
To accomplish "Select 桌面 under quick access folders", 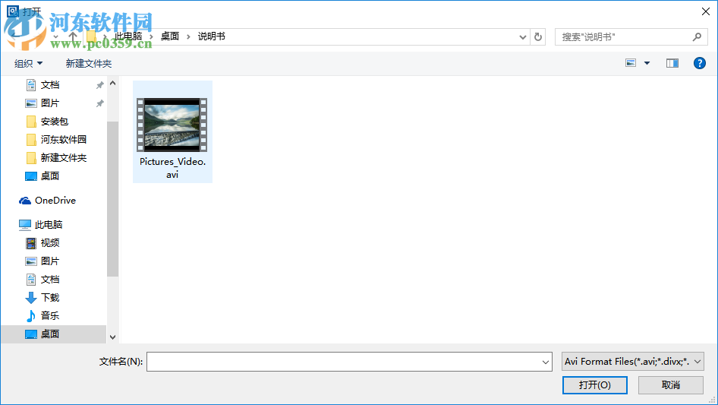I will point(50,176).
